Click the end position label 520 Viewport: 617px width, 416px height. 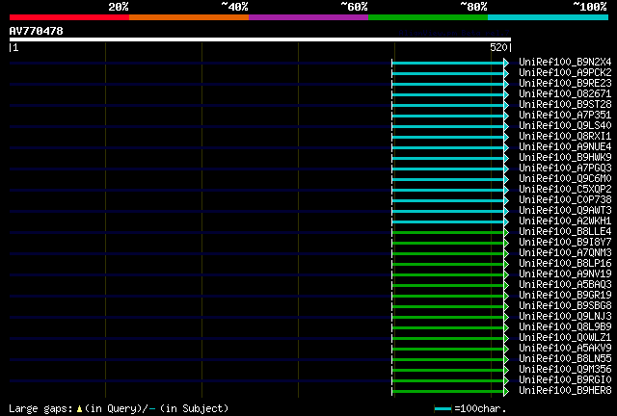pyautogui.click(x=498, y=47)
